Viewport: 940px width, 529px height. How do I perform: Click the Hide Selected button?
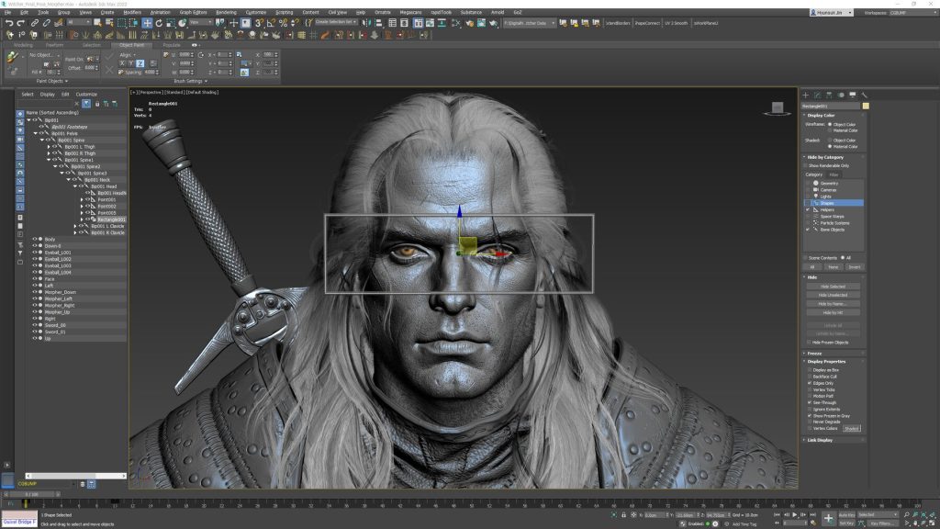pos(833,287)
